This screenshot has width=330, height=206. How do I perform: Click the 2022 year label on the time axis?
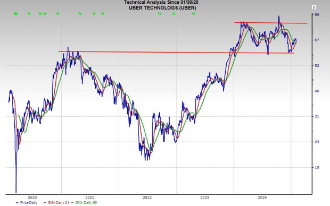(x=147, y=198)
